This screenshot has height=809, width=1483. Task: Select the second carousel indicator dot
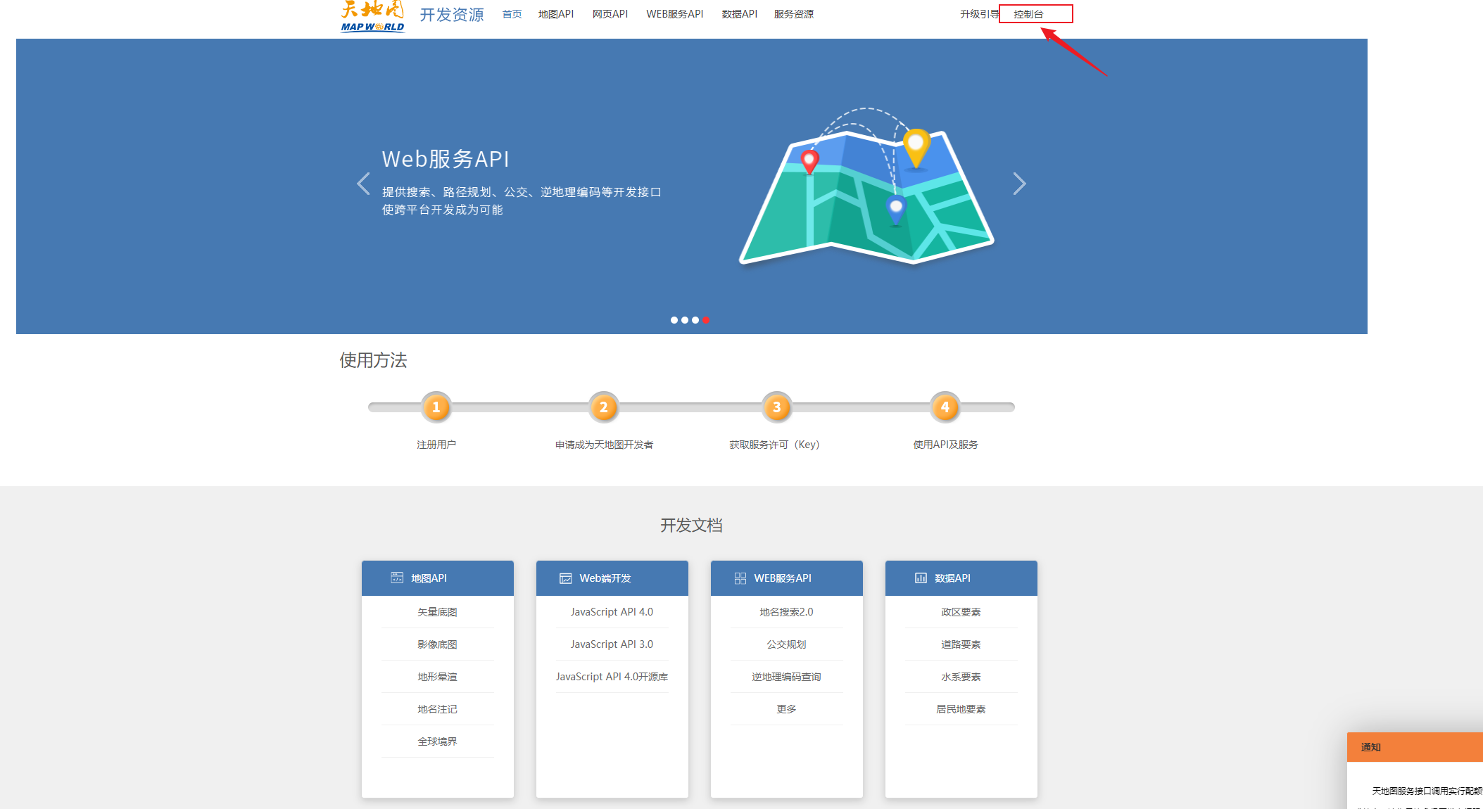(x=685, y=320)
